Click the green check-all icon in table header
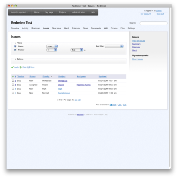This screenshot has height=178, width=178. click(13, 76)
